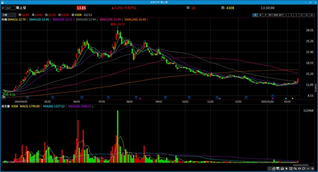The height and width of the screenshot is (172, 318).
Task: Click the SMA(120) 15.49 moving average label
Action: tap(110, 19)
